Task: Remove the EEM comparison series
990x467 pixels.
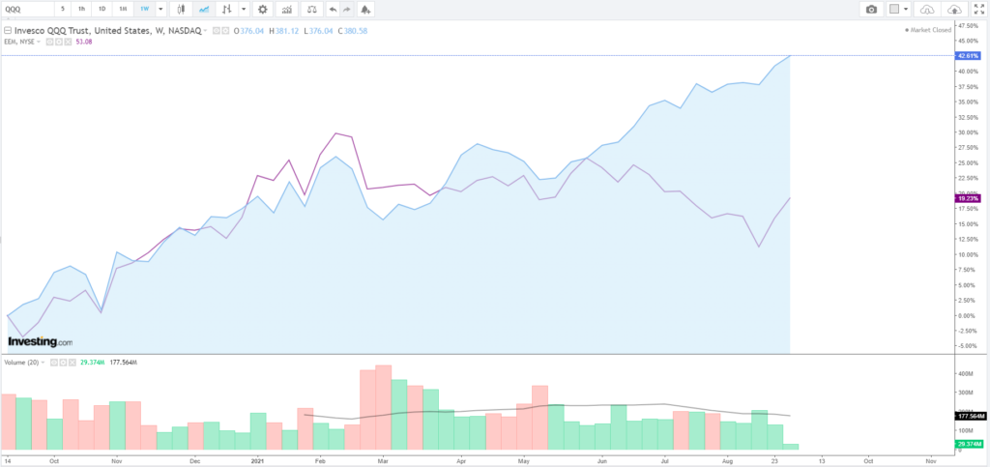Action: (x=68, y=42)
